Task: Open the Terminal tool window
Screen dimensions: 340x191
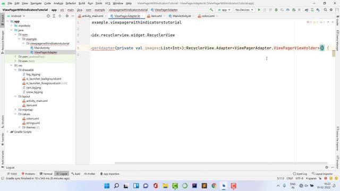Action: point(46,173)
